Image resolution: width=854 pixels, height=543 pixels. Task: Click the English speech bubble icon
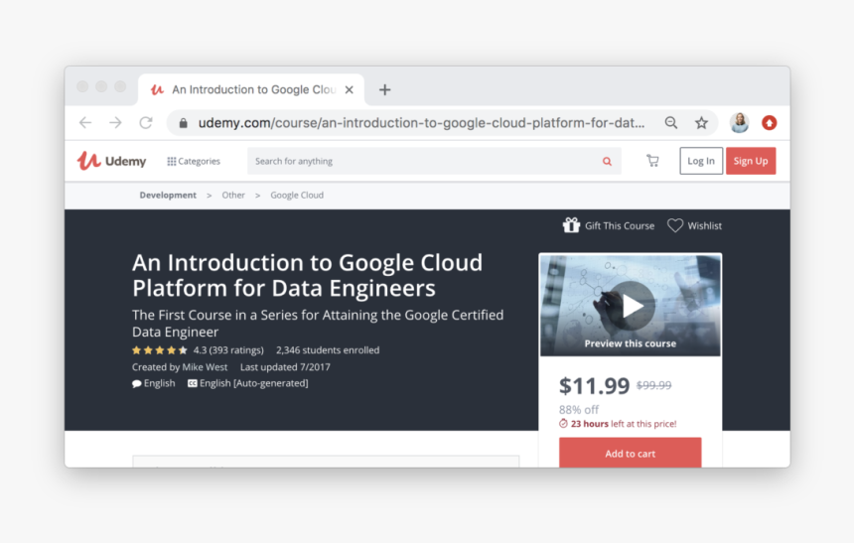pos(137,383)
